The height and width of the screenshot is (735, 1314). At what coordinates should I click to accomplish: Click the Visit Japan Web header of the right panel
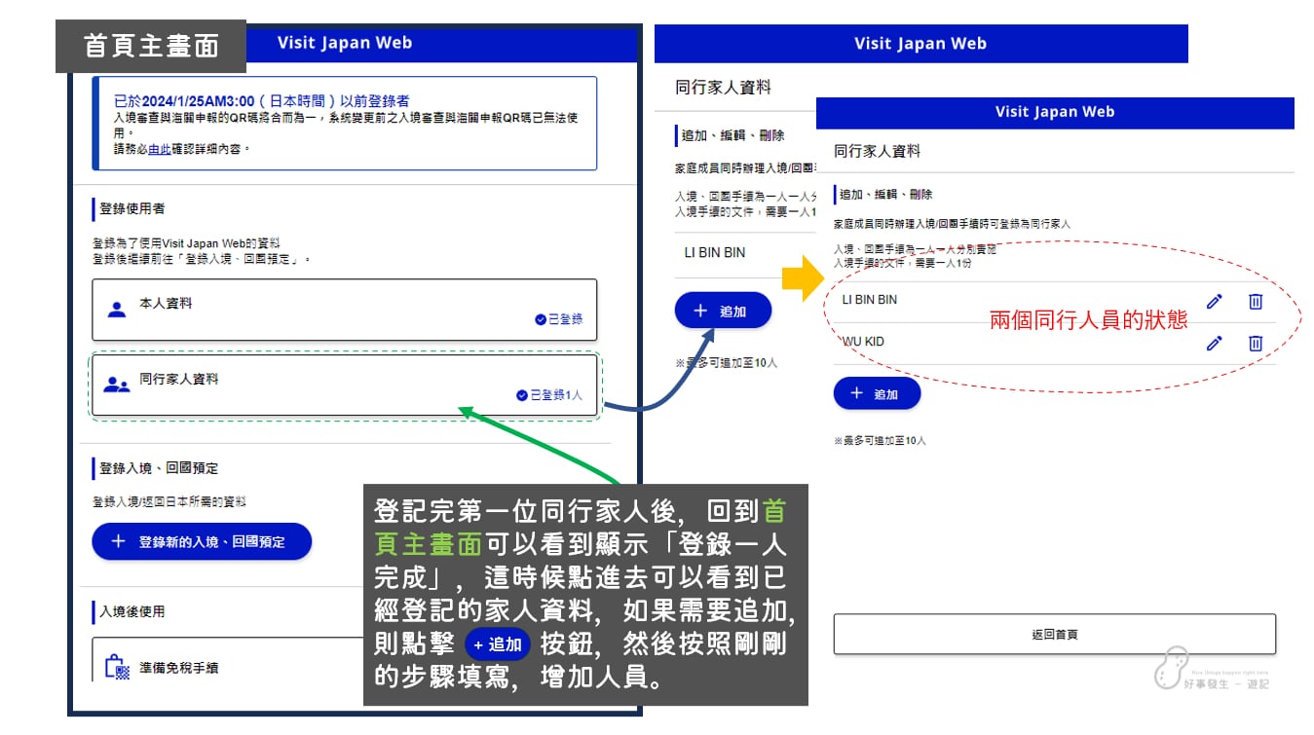click(1055, 112)
